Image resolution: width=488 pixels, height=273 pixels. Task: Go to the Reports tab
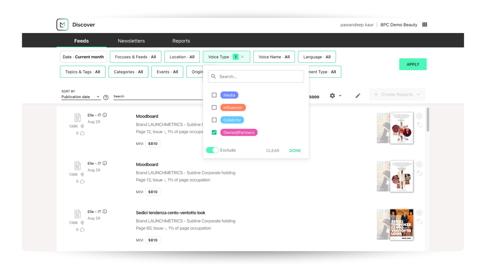(181, 41)
